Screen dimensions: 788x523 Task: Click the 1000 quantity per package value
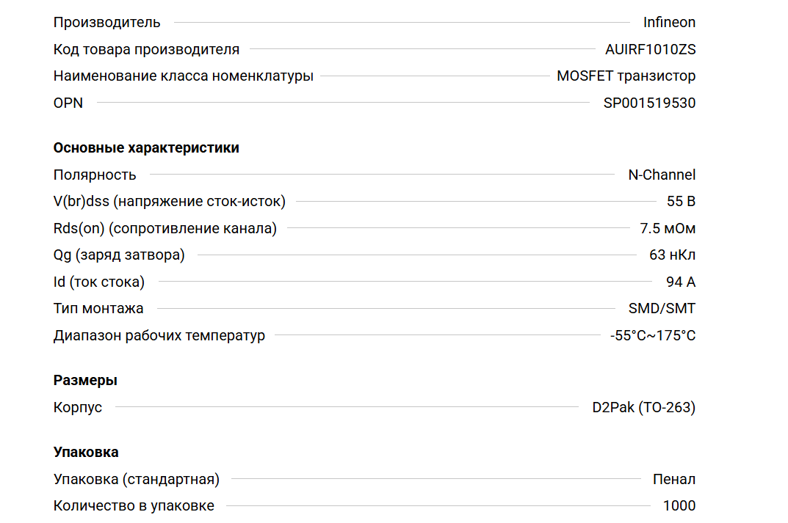click(x=679, y=506)
